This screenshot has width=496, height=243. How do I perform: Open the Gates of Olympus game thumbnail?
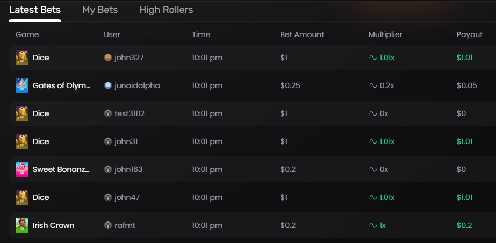(22, 85)
